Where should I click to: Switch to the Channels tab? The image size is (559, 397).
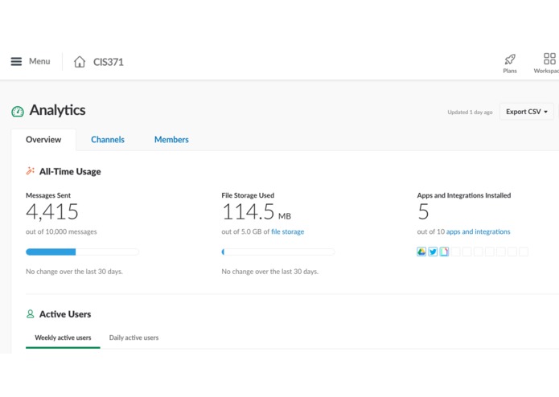[x=108, y=140]
